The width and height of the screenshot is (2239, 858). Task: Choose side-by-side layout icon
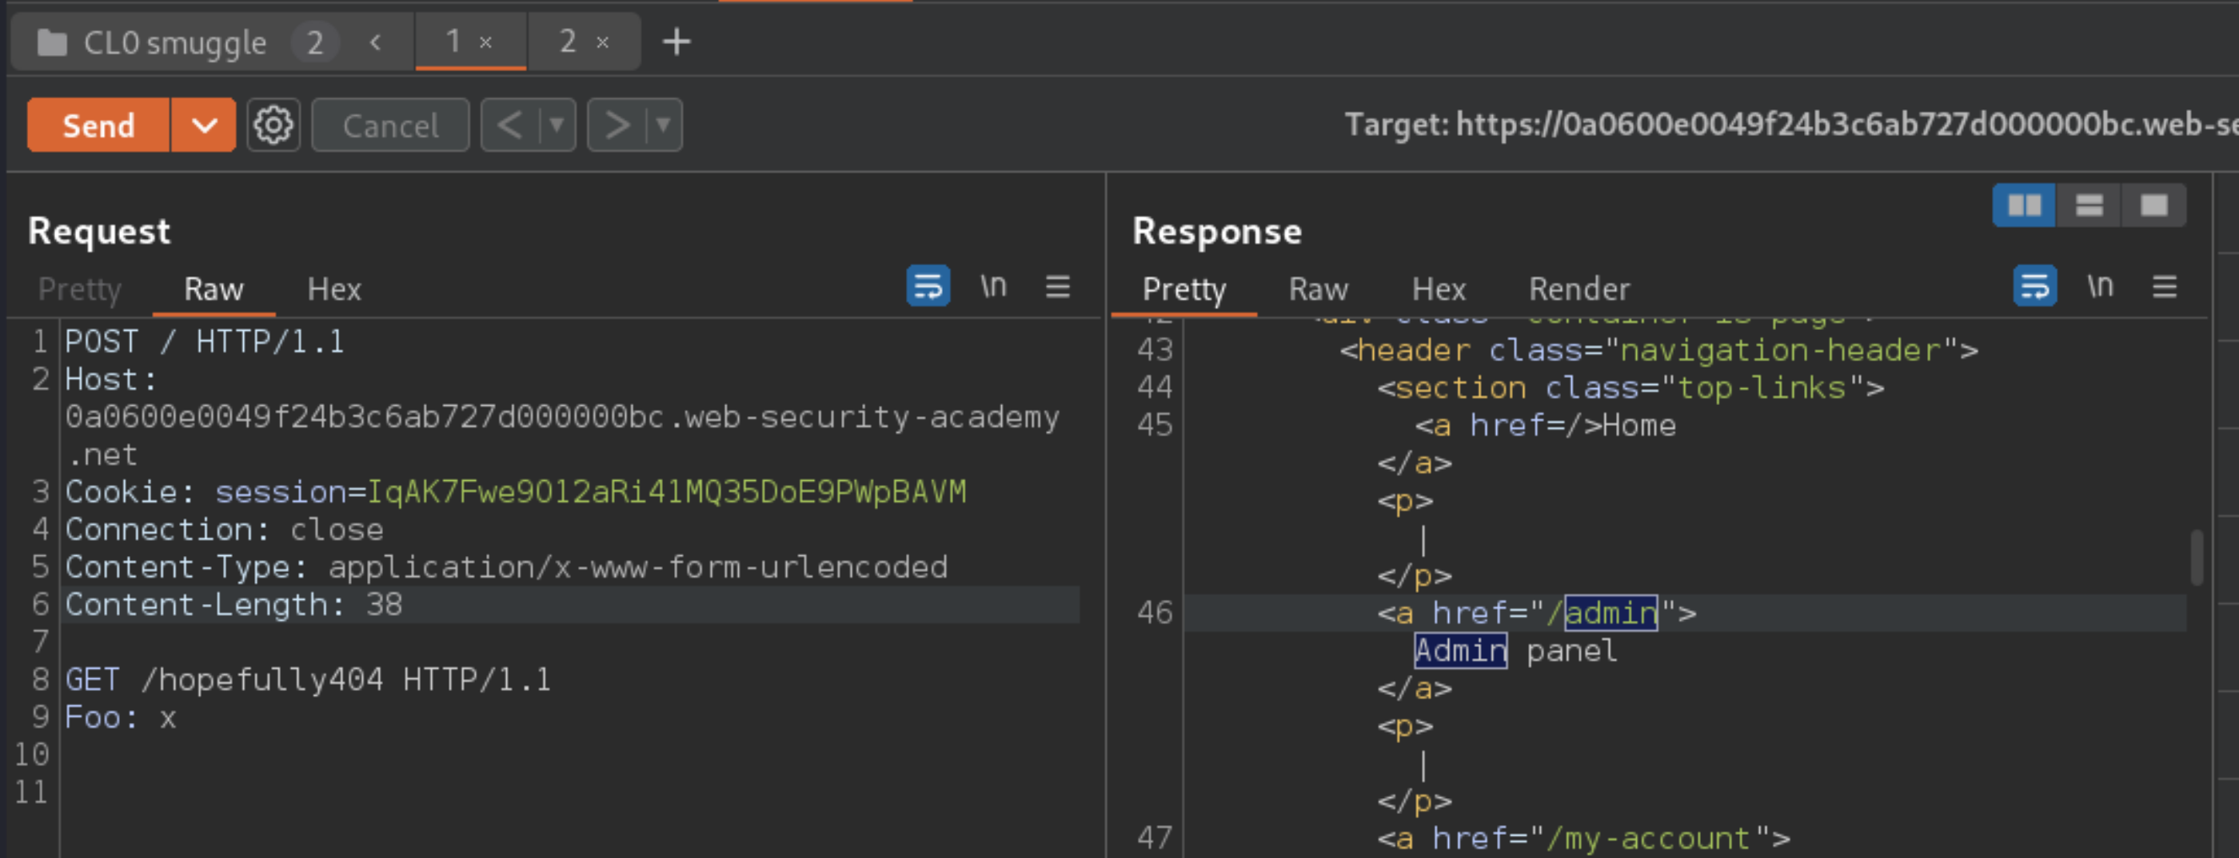click(x=2025, y=206)
